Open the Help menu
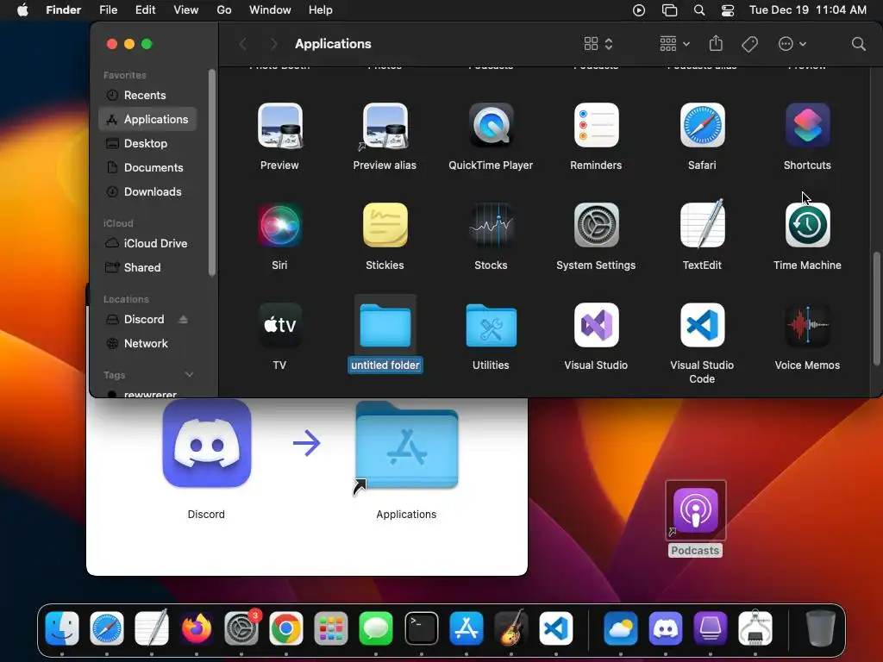 pyautogui.click(x=321, y=10)
